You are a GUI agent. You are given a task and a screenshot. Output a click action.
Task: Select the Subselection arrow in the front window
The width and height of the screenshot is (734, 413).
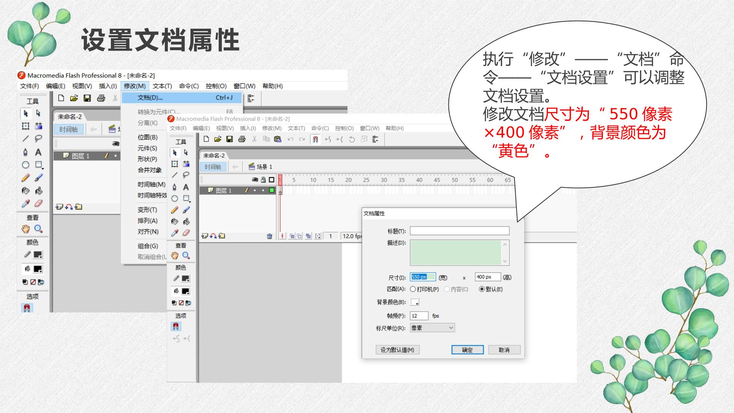click(186, 153)
